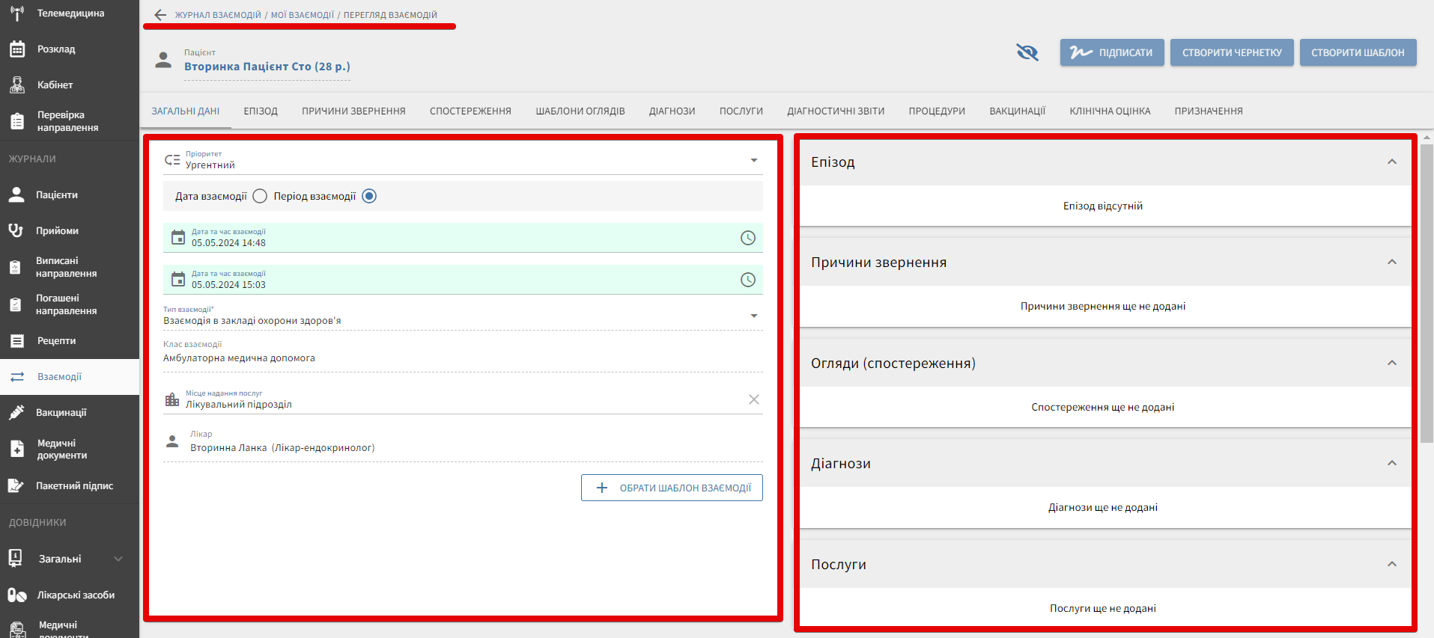Open Рецепти journal in sidebar
This screenshot has width=1434, height=638.
click(x=56, y=341)
